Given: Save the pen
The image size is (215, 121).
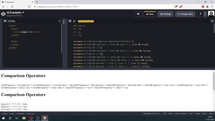Looking at the screenshot, I should pyautogui.click(x=150, y=14).
